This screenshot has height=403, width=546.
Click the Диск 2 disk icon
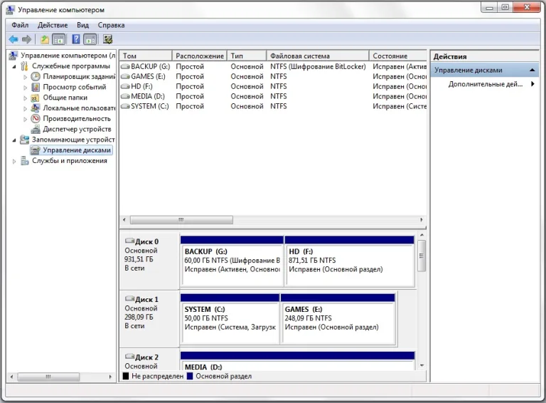pyautogui.click(x=129, y=357)
